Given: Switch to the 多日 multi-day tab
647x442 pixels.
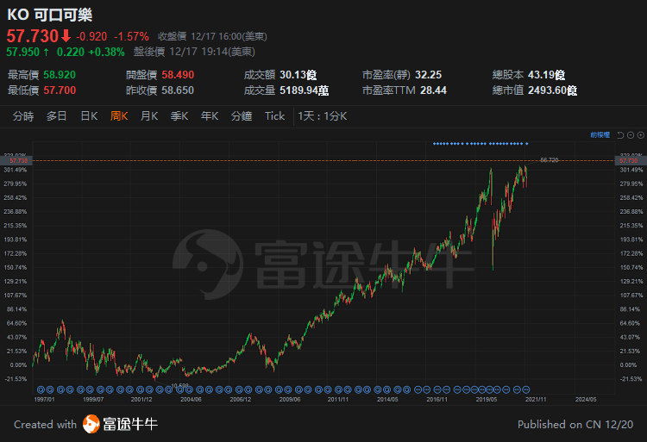Looking at the screenshot, I should pos(57,116).
